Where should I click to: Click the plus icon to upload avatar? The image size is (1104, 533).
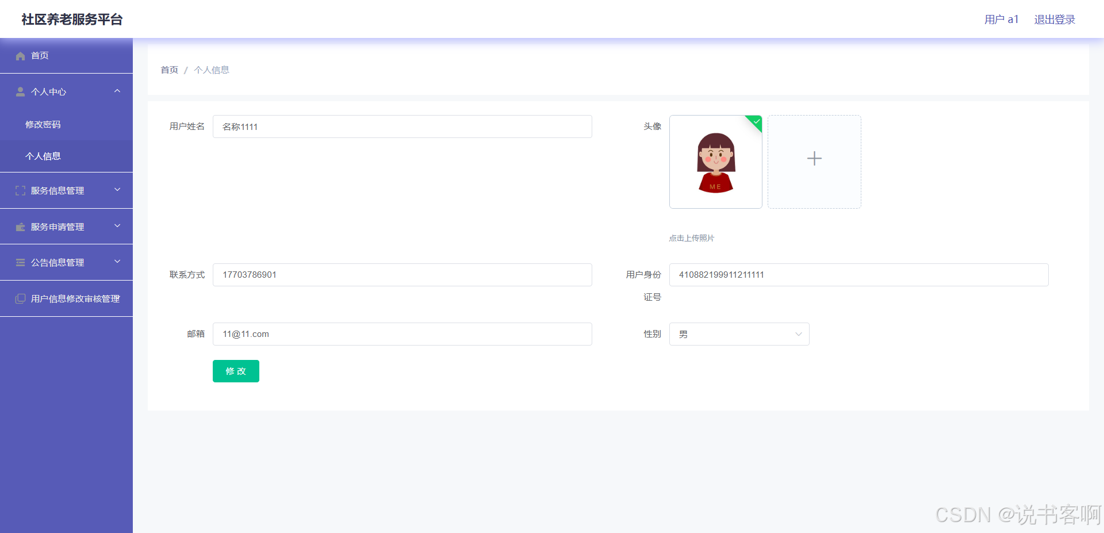814,159
